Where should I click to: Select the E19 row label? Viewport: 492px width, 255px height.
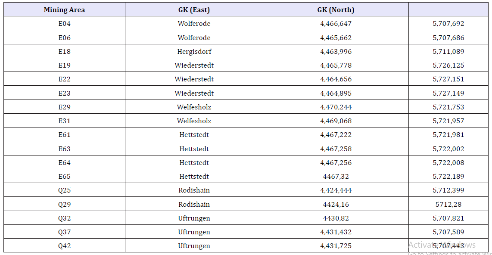pos(64,65)
